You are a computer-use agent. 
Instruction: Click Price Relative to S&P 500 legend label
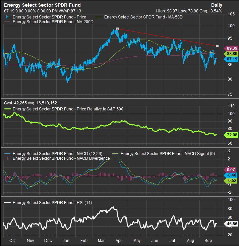click(x=68, y=109)
